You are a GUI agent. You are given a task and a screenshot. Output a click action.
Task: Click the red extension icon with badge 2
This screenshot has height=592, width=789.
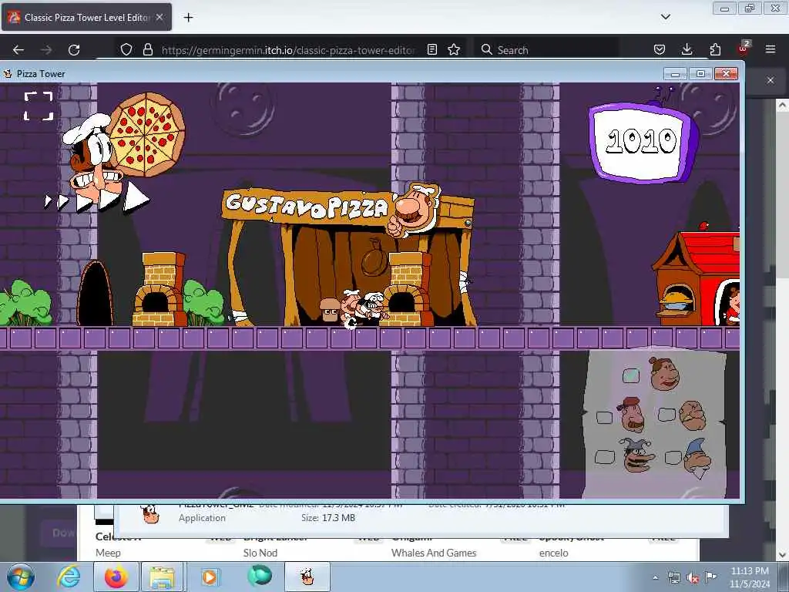coord(744,49)
